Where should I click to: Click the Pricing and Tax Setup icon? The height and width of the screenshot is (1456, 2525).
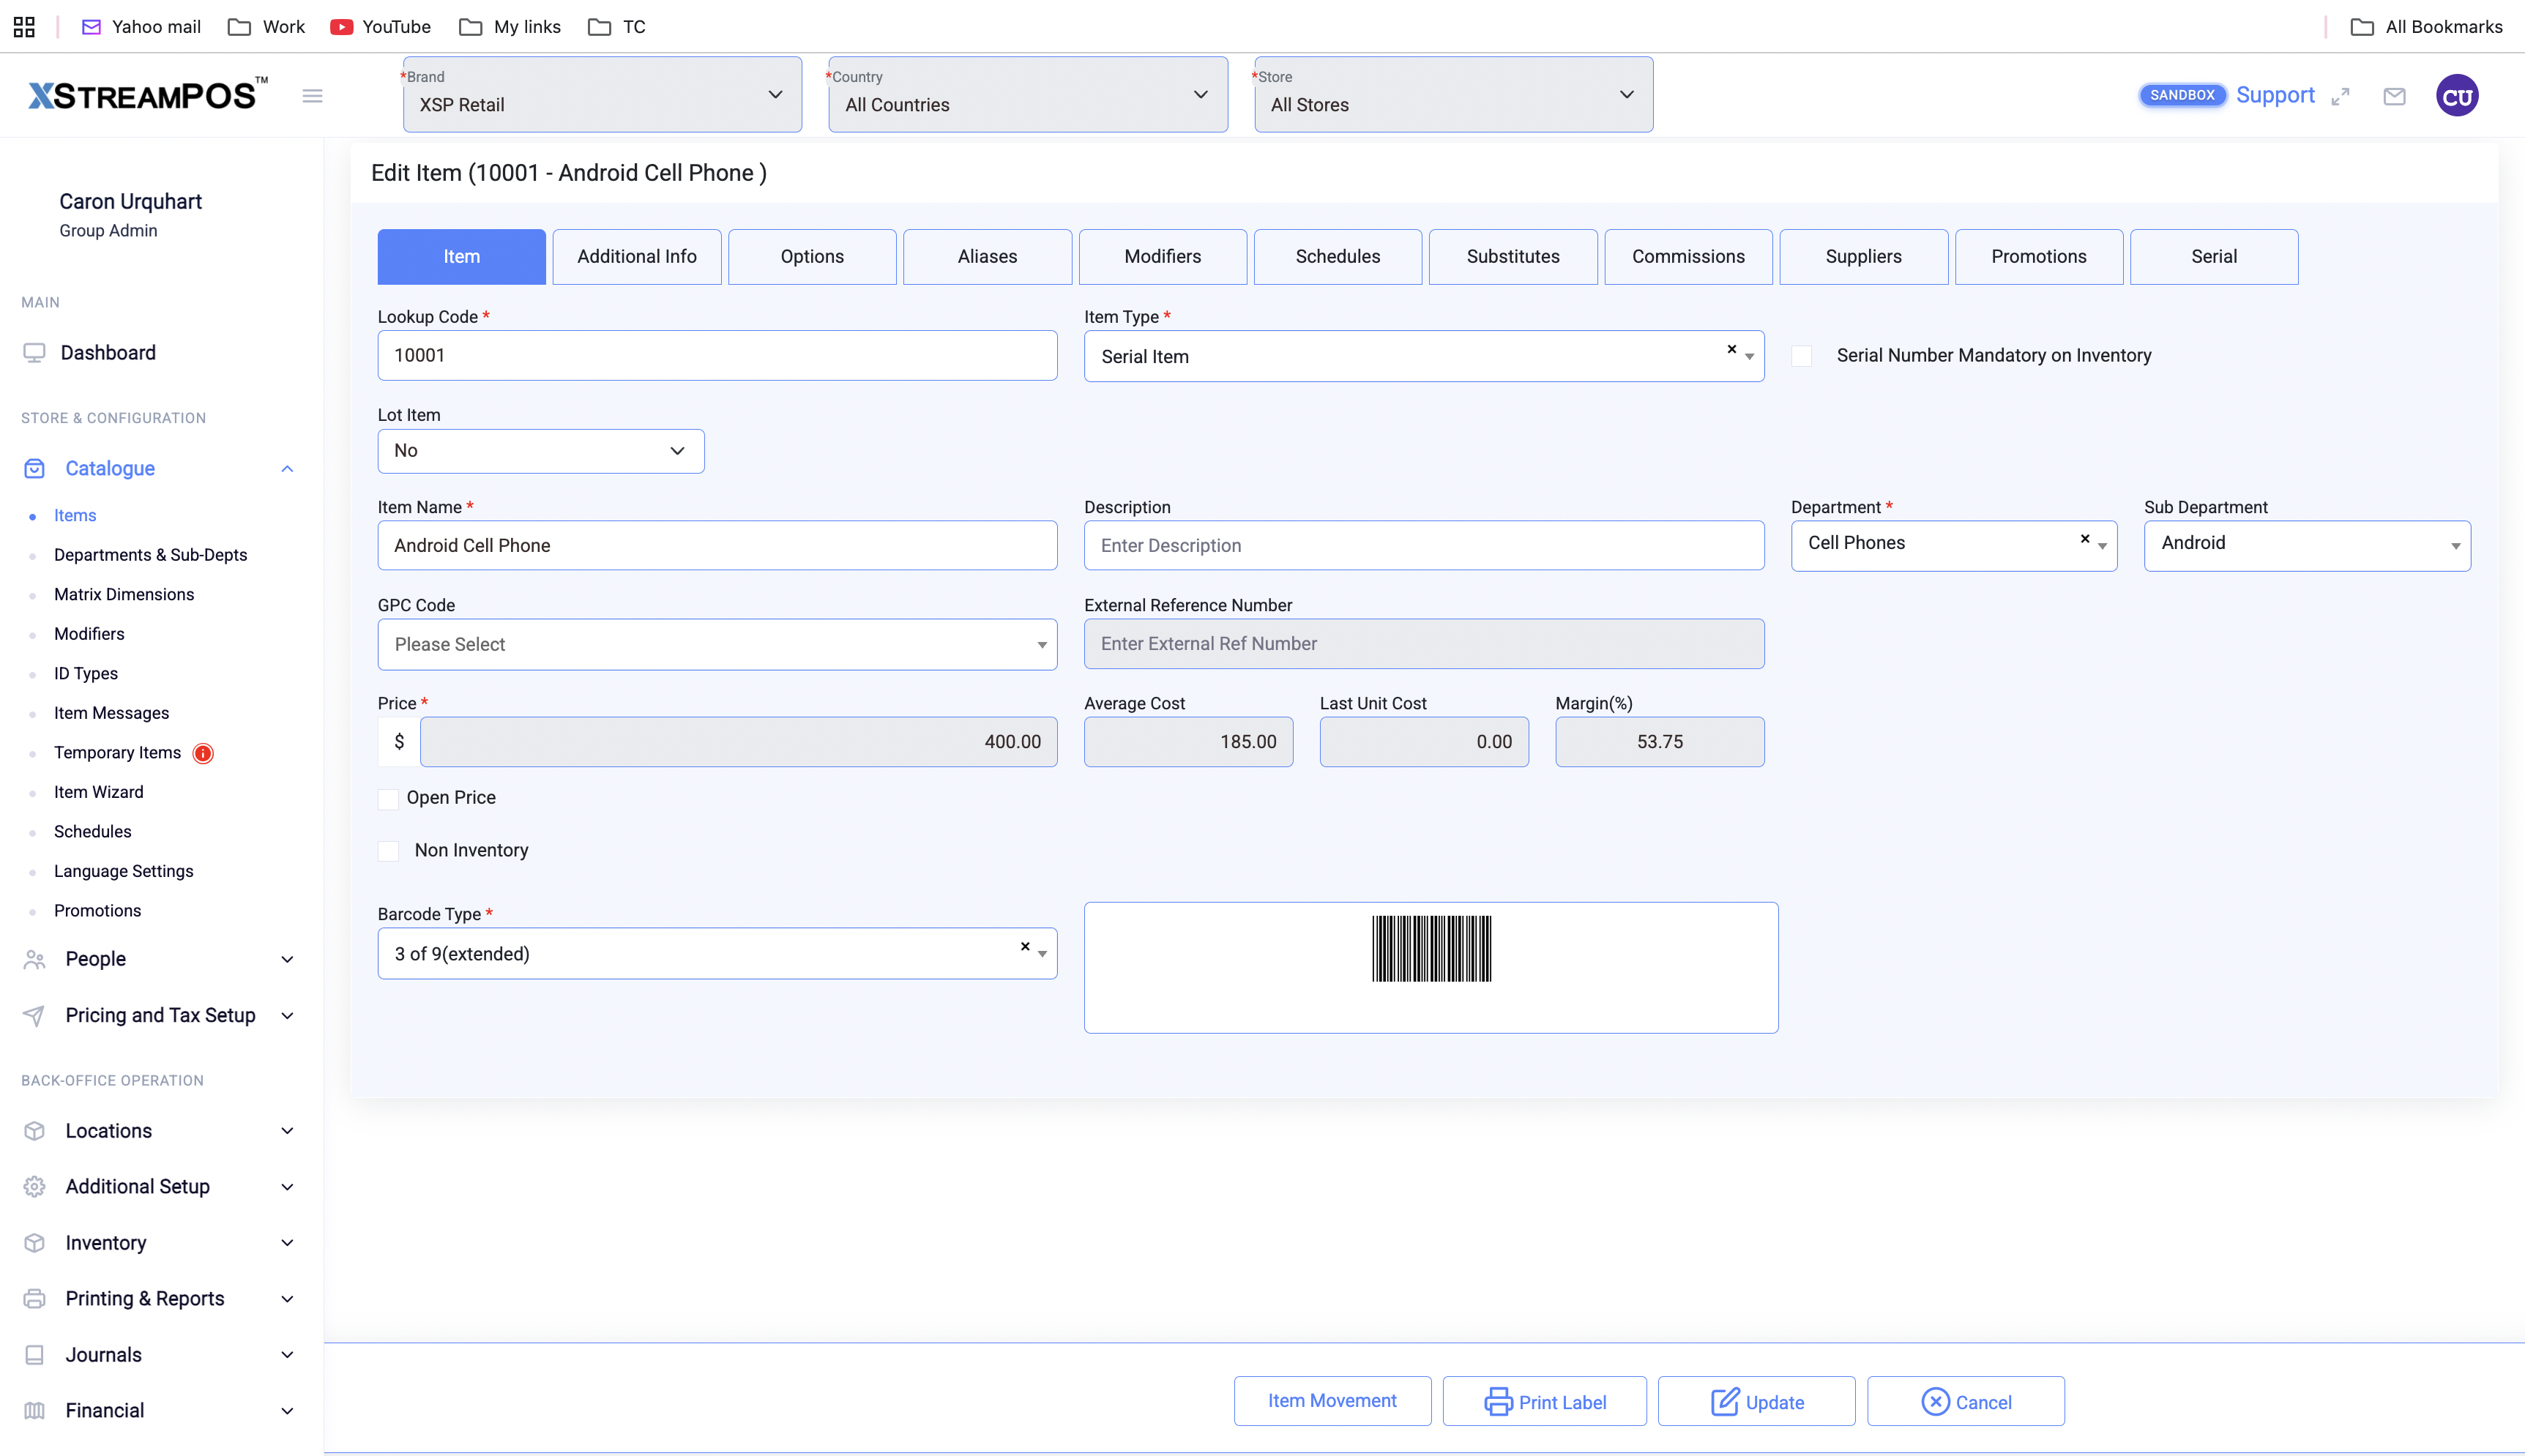coord(34,1016)
